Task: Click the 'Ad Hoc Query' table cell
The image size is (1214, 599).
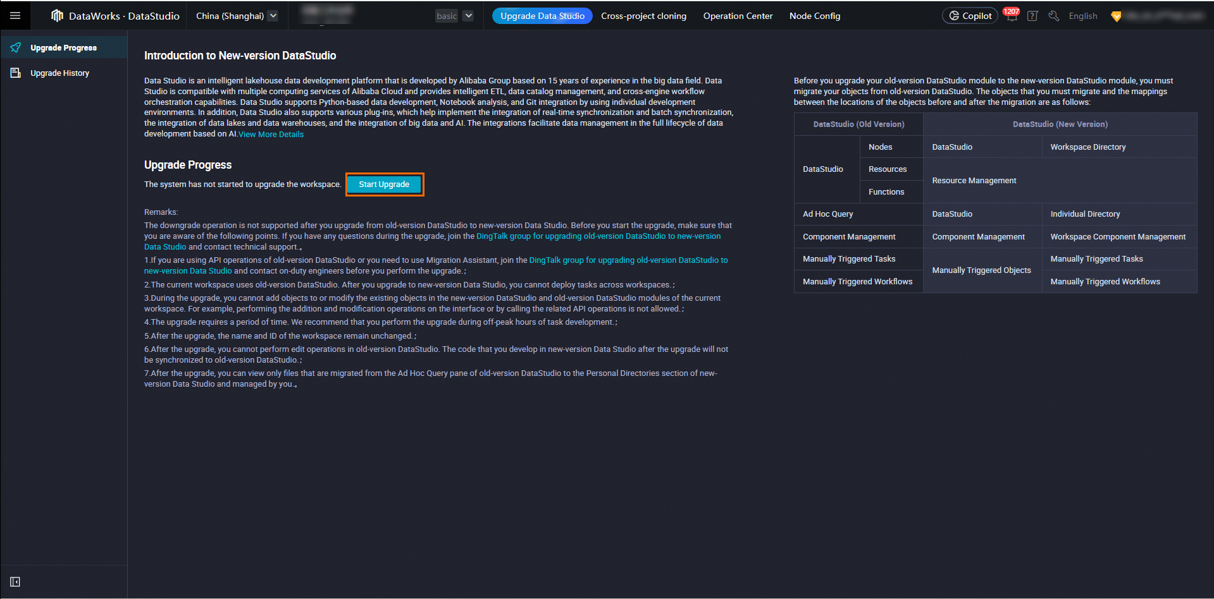Action: pos(858,214)
